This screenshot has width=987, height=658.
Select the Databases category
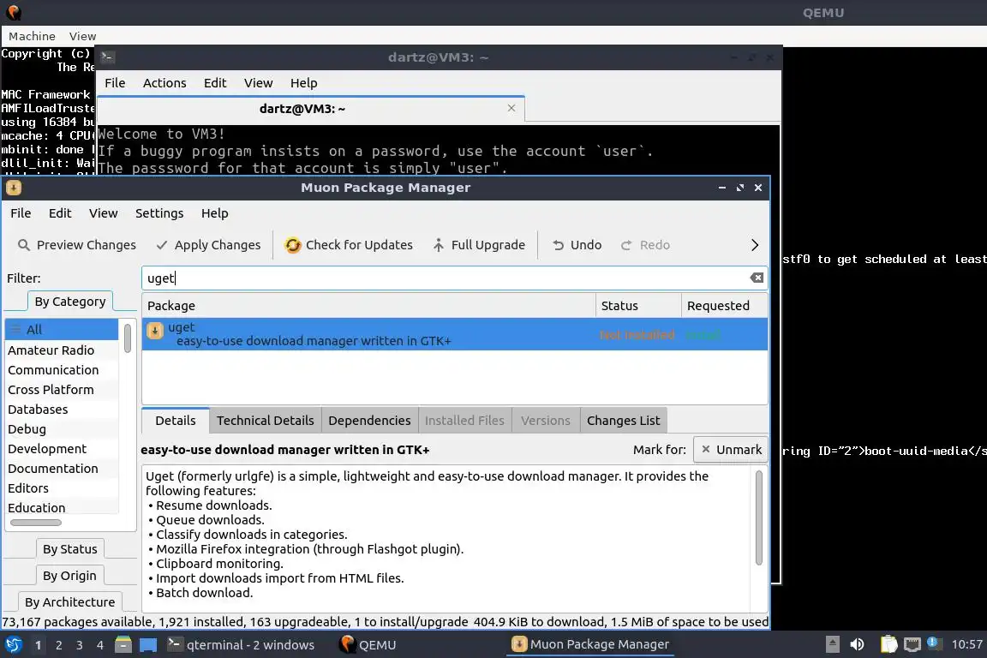62,410
